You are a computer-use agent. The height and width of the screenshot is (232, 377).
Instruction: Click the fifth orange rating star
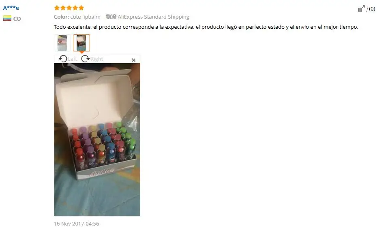(x=81, y=8)
